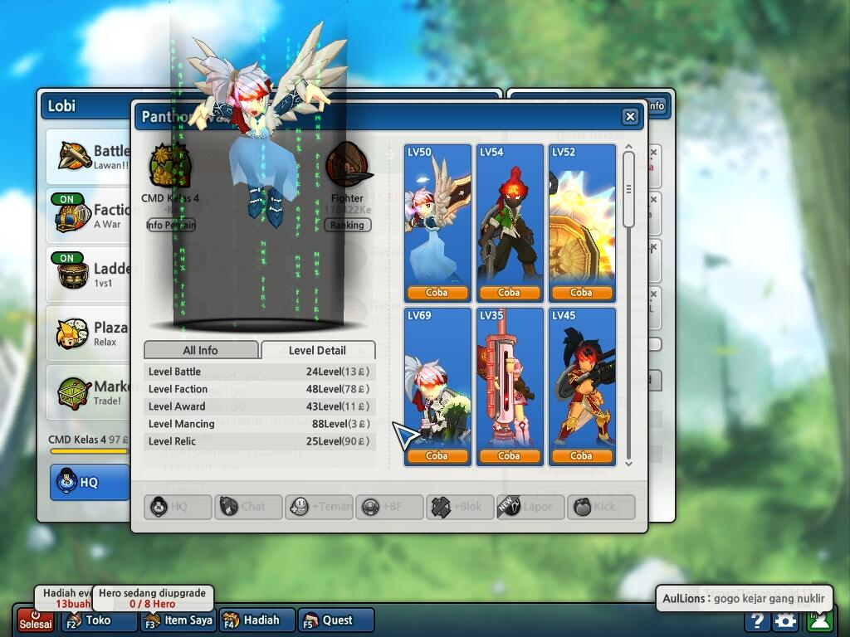Screen dimensions: 850x637
Task: Try the LV50 hero with Coba
Action: click(x=437, y=293)
